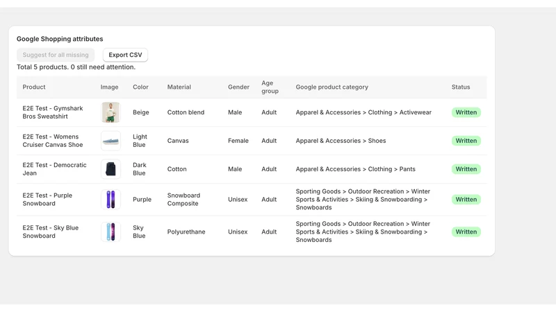This screenshot has height=312, width=556.
Task: Click the Apparel & Accessories > Clothing > Activewear category
Action: point(363,112)
